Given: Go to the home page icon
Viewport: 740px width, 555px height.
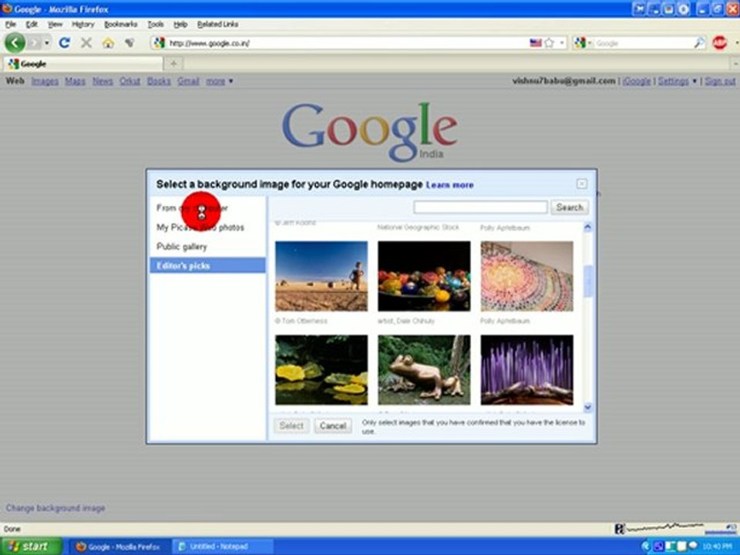Looking at the screenshot, I should [108, 43].
